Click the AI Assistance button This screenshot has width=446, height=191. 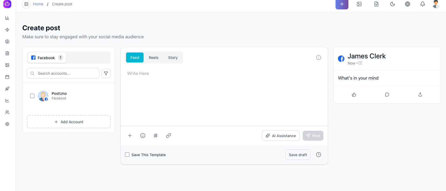(281, 136)
